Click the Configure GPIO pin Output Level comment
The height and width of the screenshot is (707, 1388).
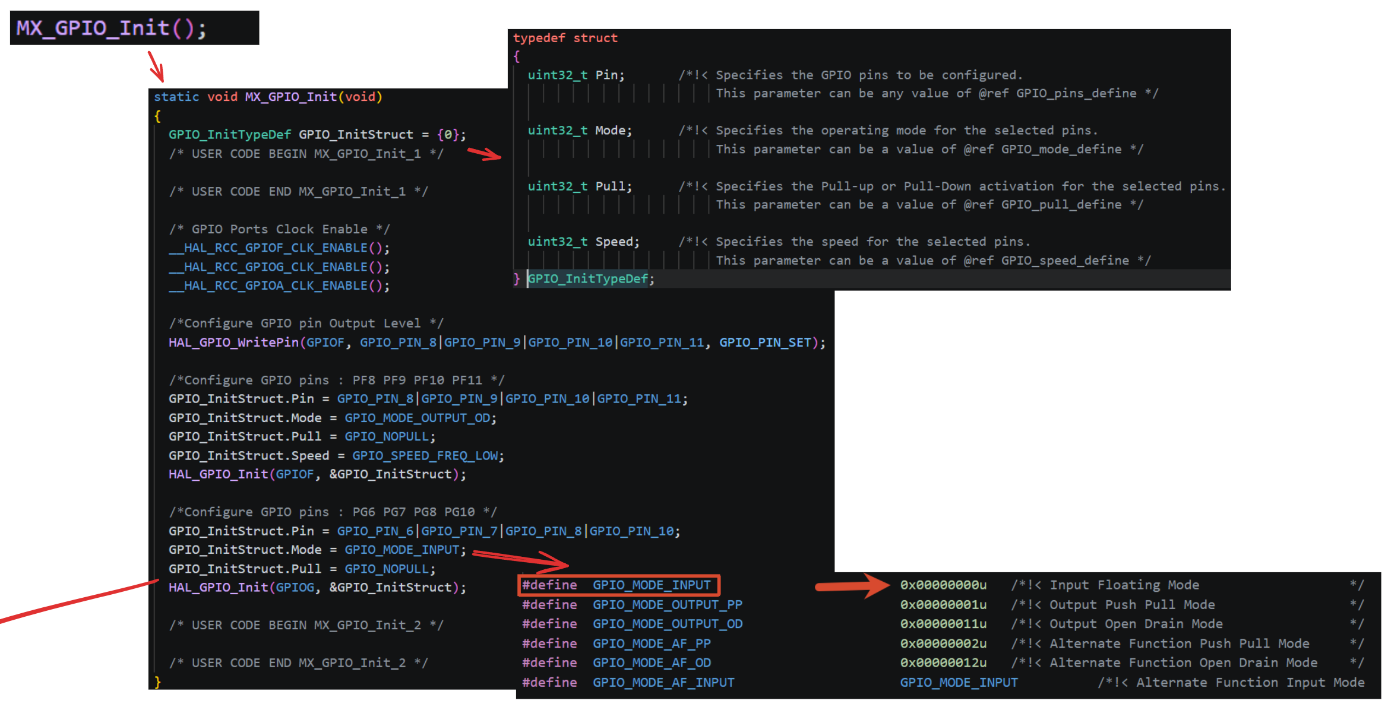(306, 324)
